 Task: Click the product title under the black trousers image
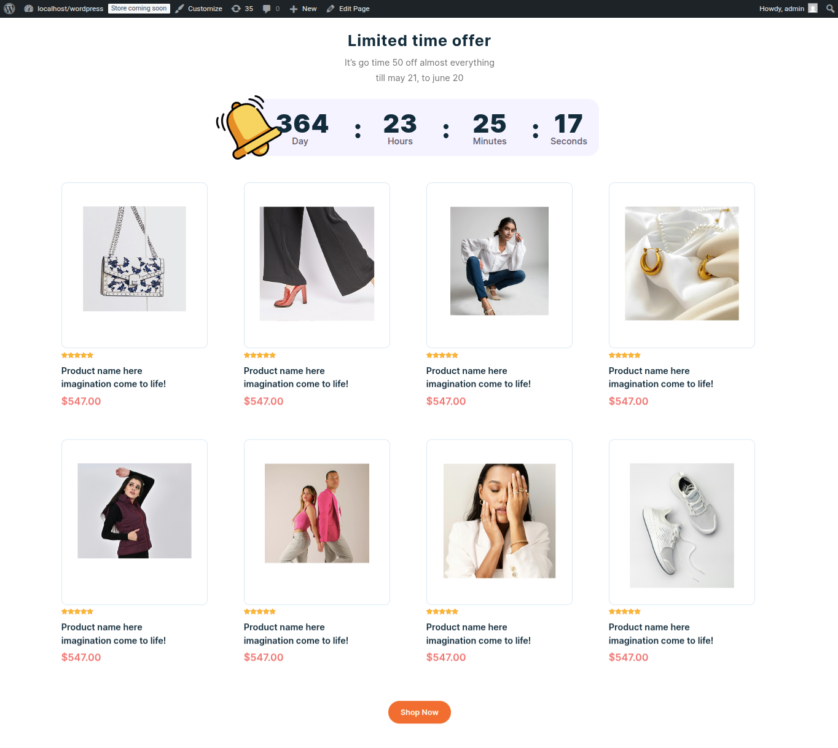[x=296, y=377]
